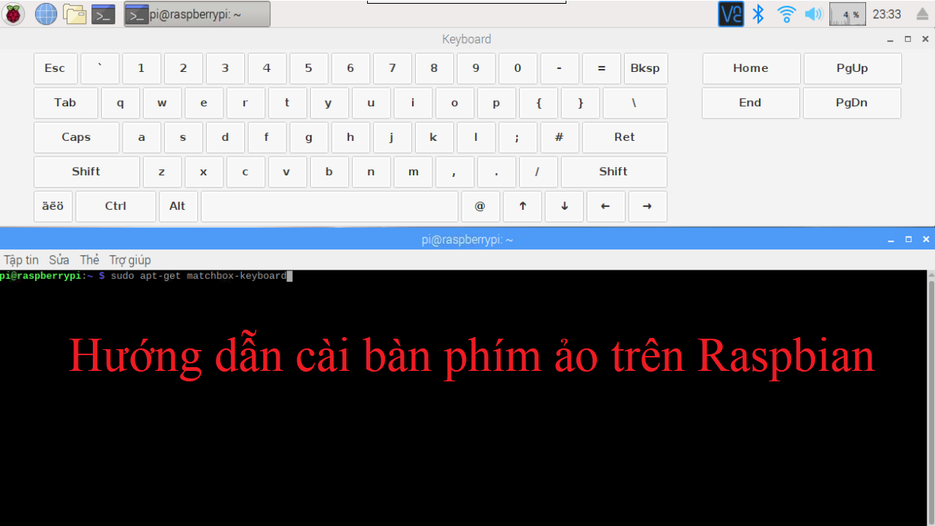935x526 pixels.
Task: Tap the right arrow key
Action: [x=647, y=206]
